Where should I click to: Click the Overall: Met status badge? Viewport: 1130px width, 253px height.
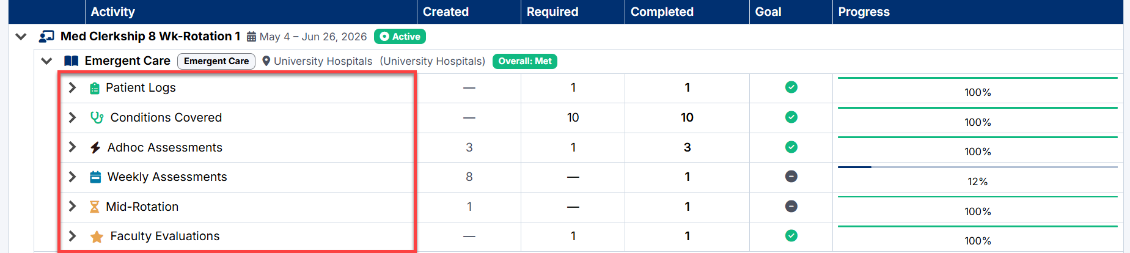pyautogui.click(x=525, y=61)
